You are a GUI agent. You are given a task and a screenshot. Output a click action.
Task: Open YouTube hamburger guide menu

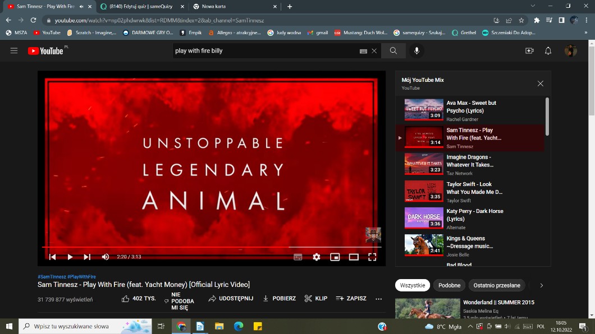pos(14,51)
